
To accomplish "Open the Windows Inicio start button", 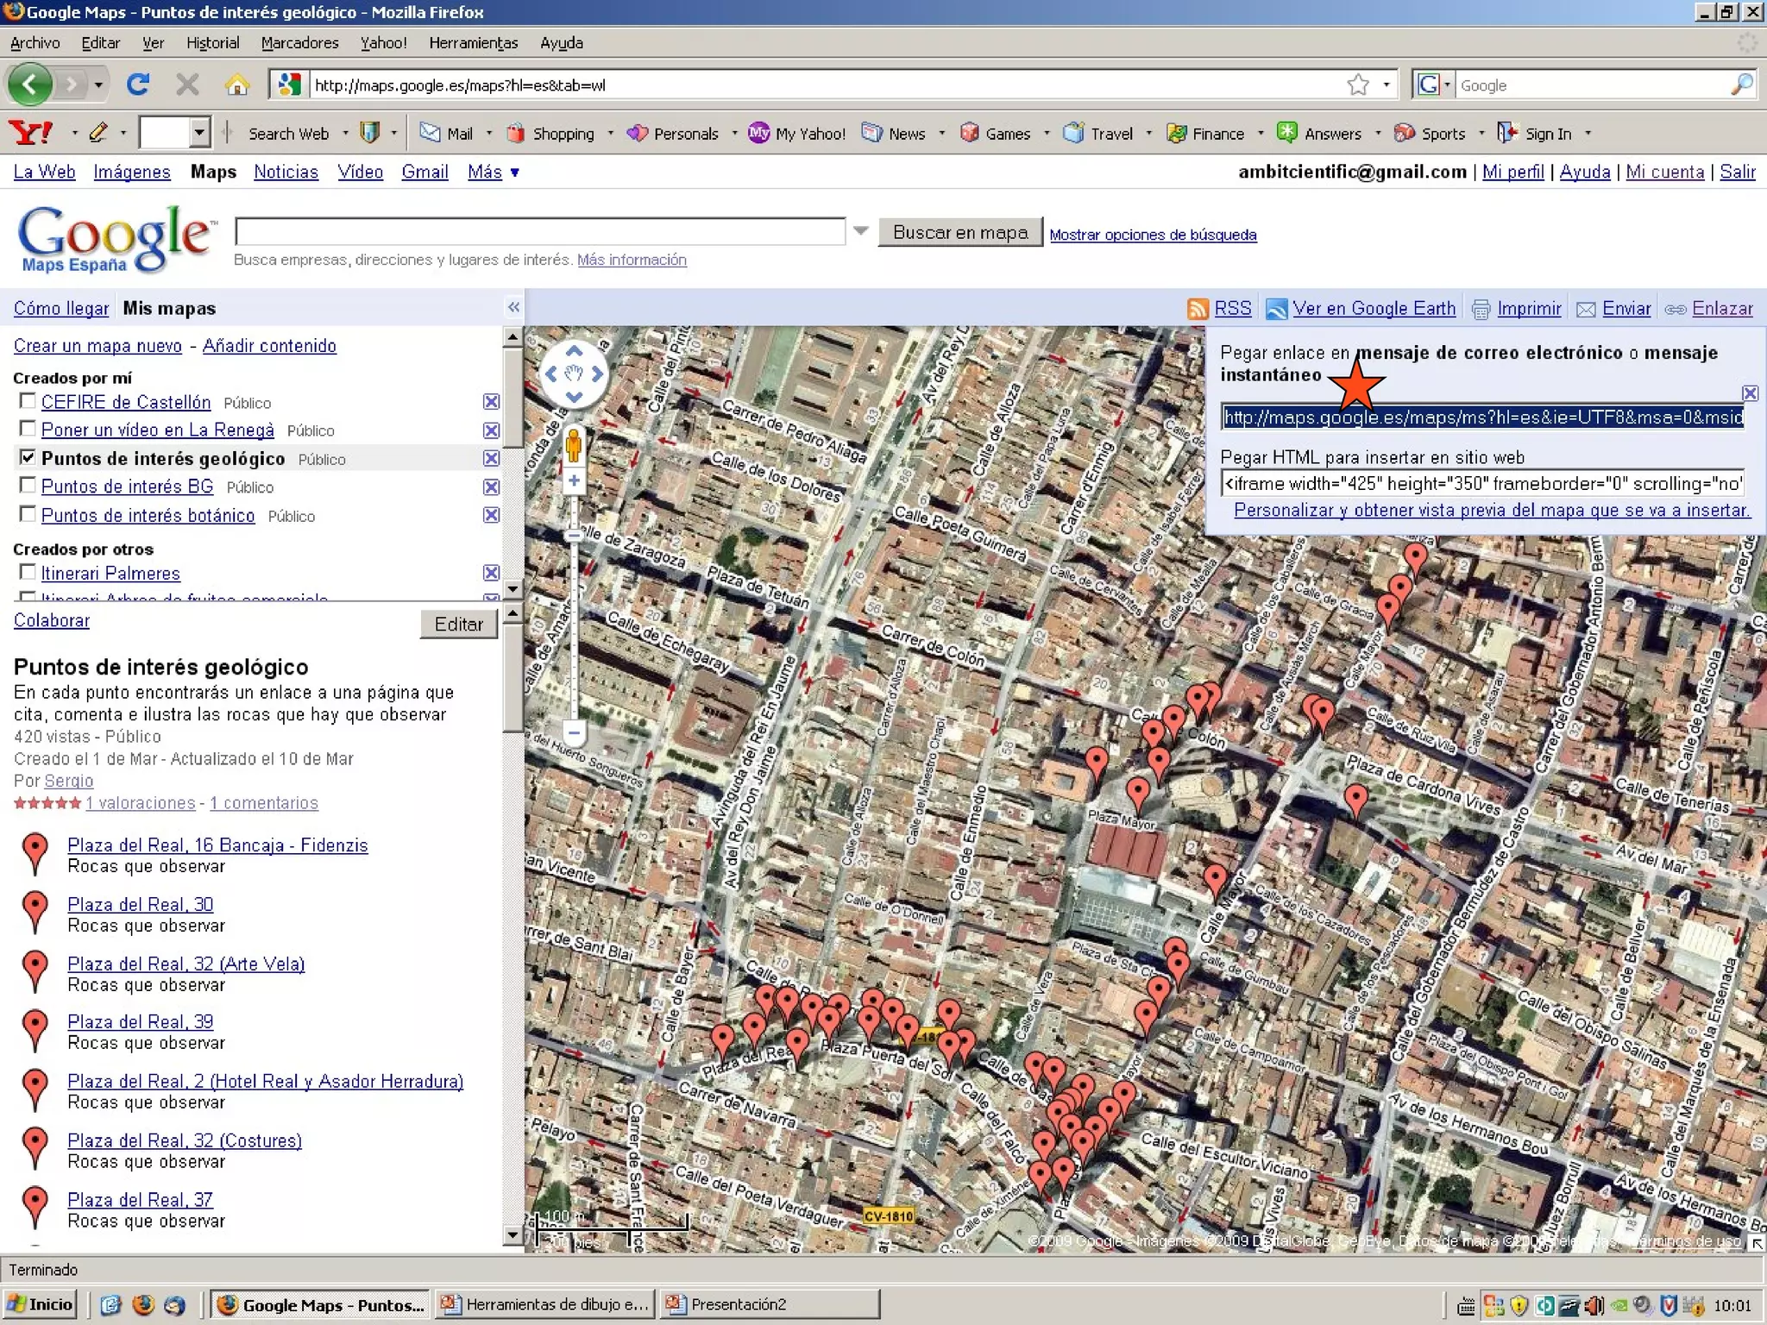I will pyautogui.click(x=41, y=1304).
